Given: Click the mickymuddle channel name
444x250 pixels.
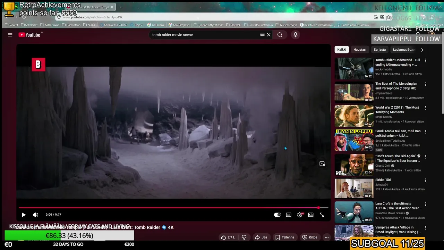Looking at the screenshot, I should pos(384,69).
